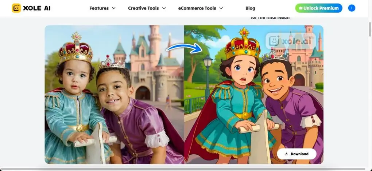The height and width of the screenshot is (171, 372).
Task: Download the cartoon result image
Action: [x=297, y=154]
